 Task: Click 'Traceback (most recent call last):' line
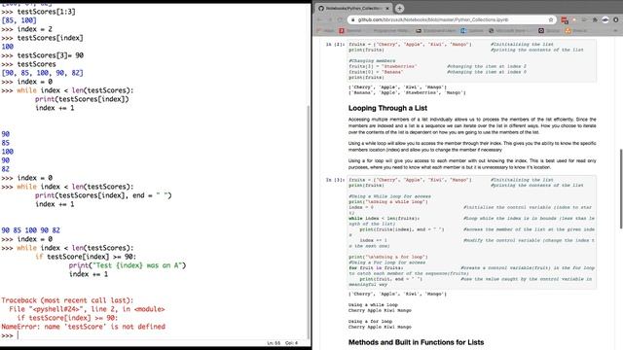click(x=67, y=300)
